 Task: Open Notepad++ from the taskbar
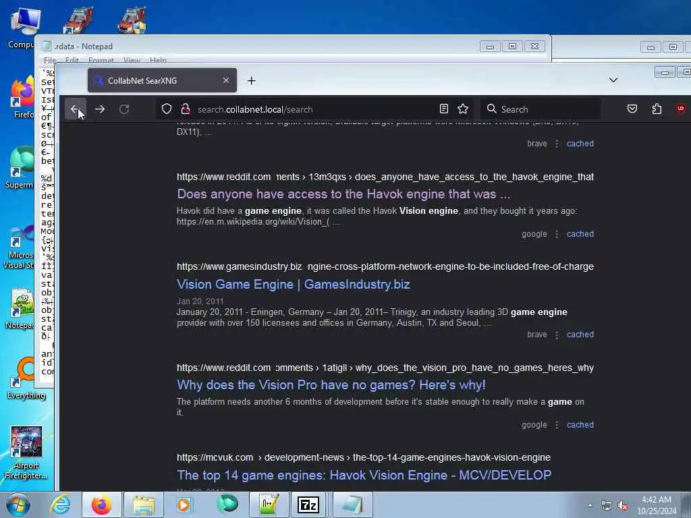[269, 505]
